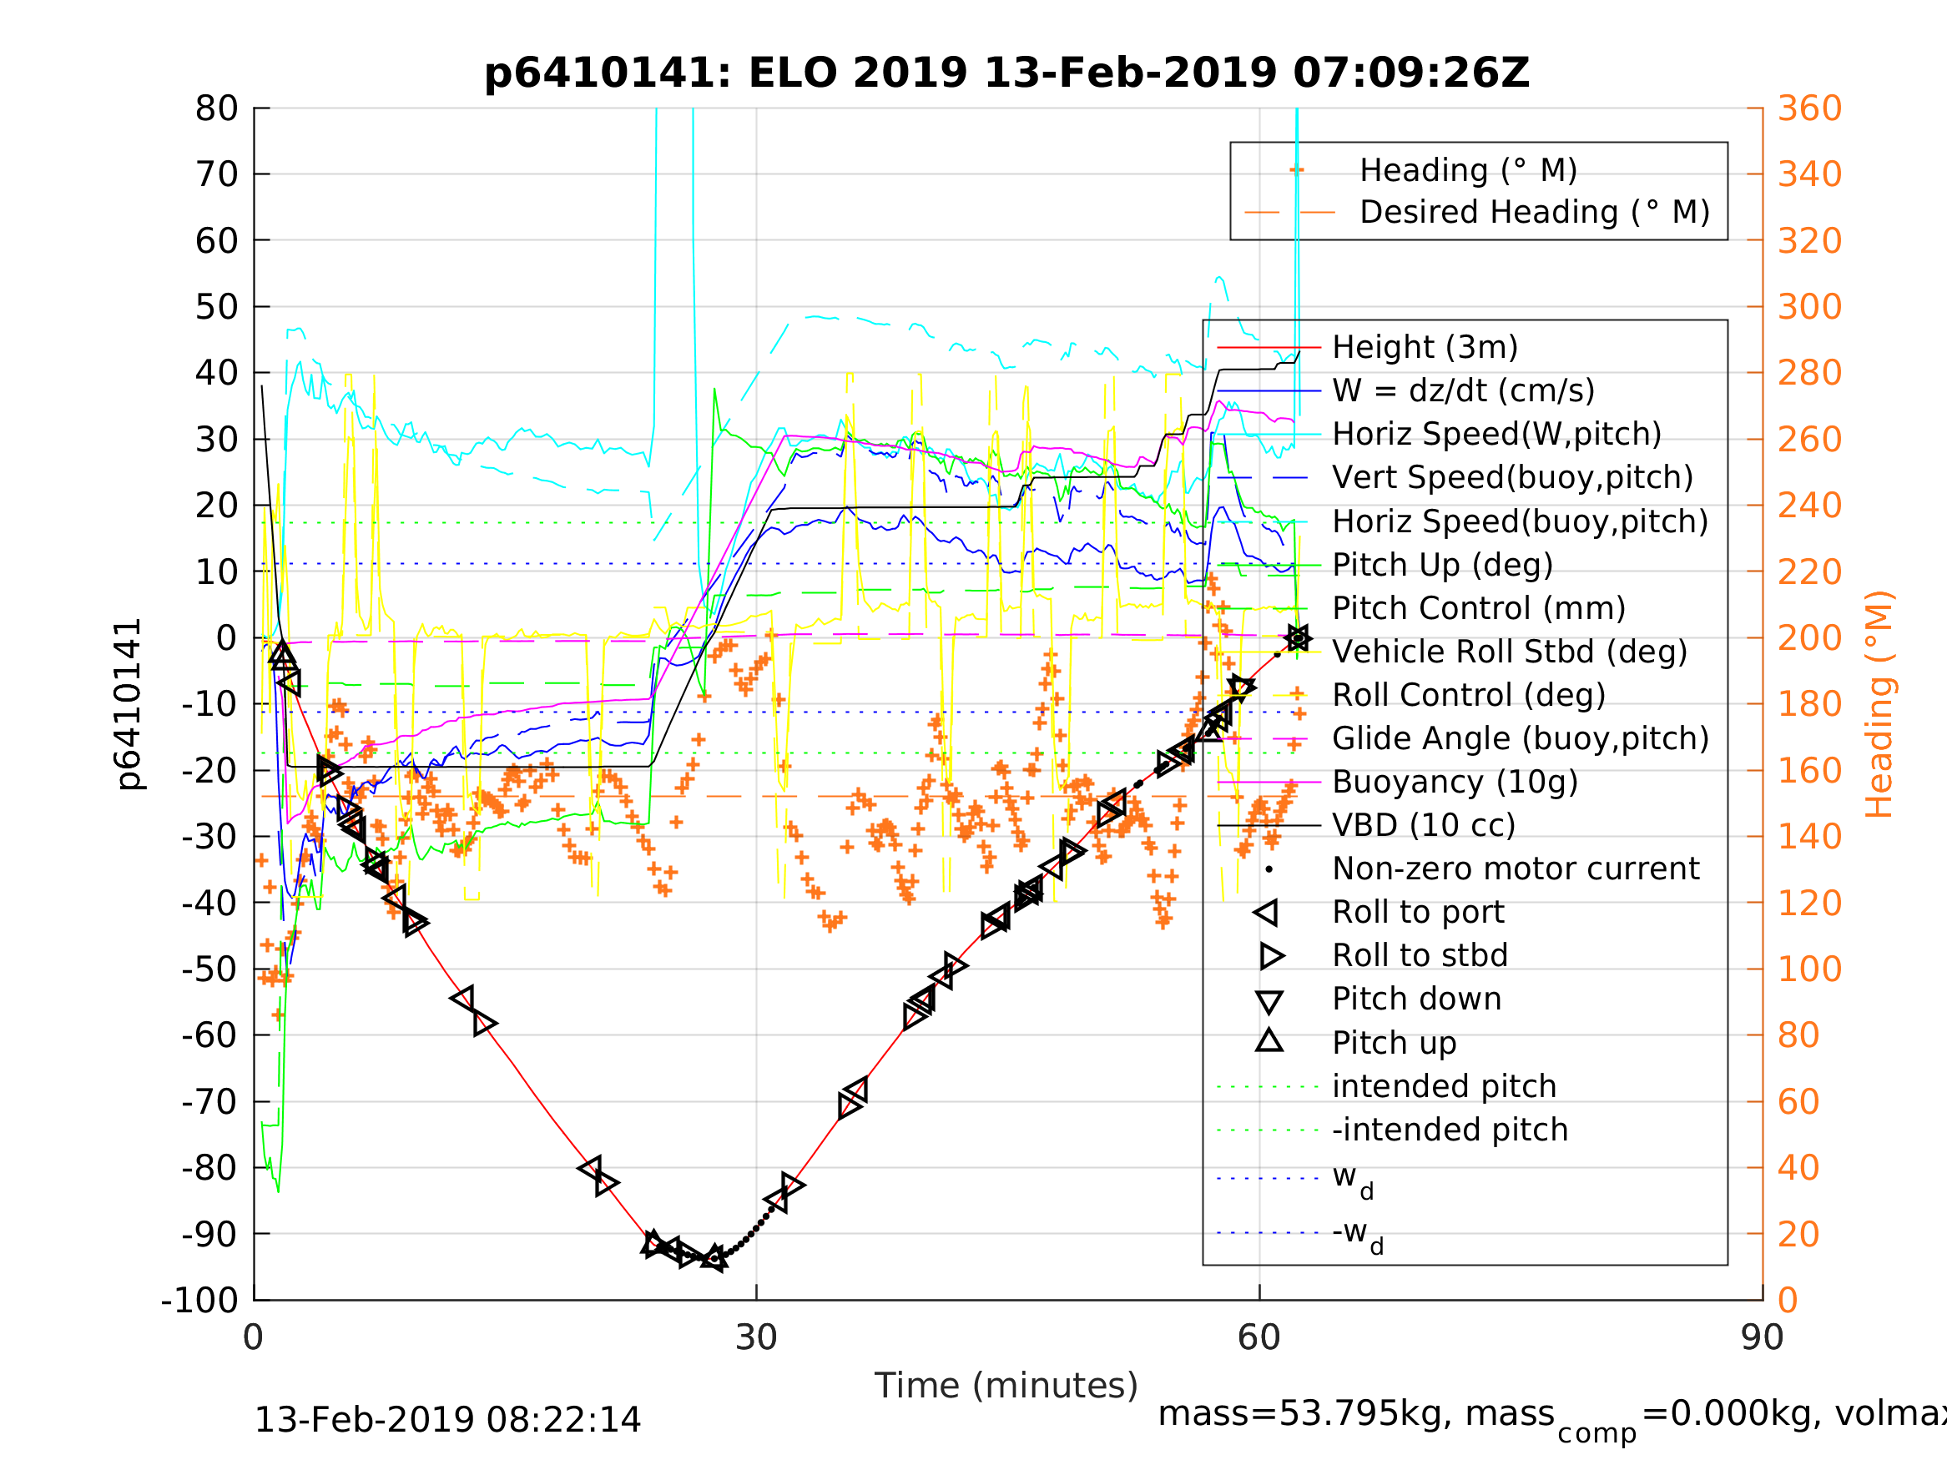The width and height of the screenshot is (1947, 1460).
Task: Click the '-w d' legend label
Action: pos(1358,1233)
